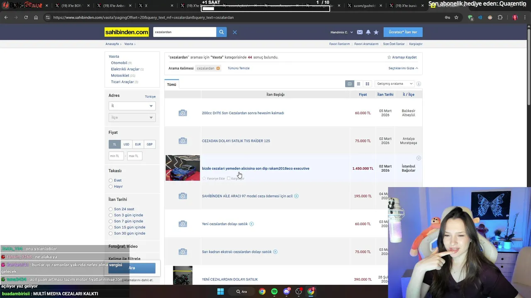Open favorites star icon in site header

376,32
